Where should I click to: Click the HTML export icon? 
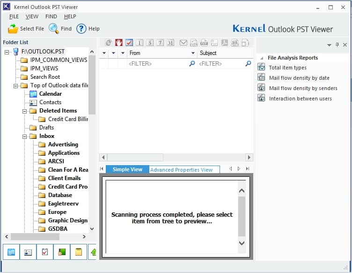pos(235,43)
